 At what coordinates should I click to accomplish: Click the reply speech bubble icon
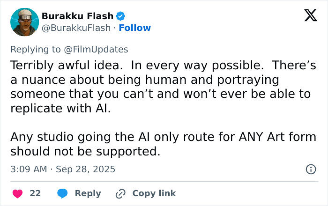click(62, 193)
